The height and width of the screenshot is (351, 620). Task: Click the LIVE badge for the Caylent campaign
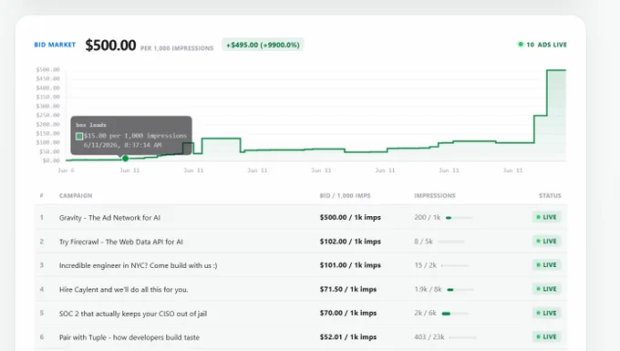coord(547,289)
